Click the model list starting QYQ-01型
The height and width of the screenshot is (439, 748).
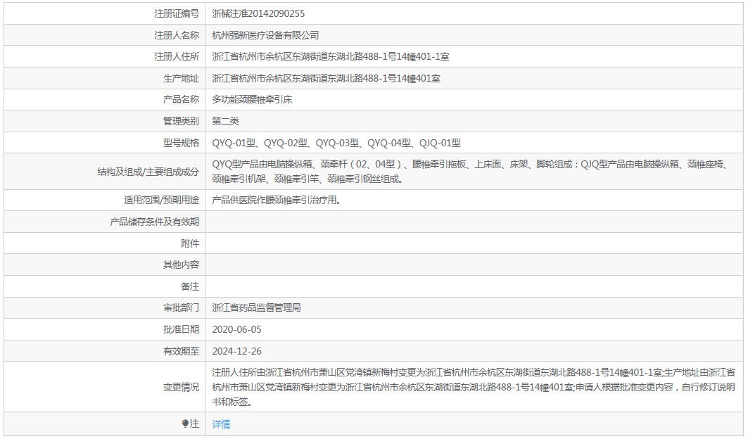[x=336, y=143]
